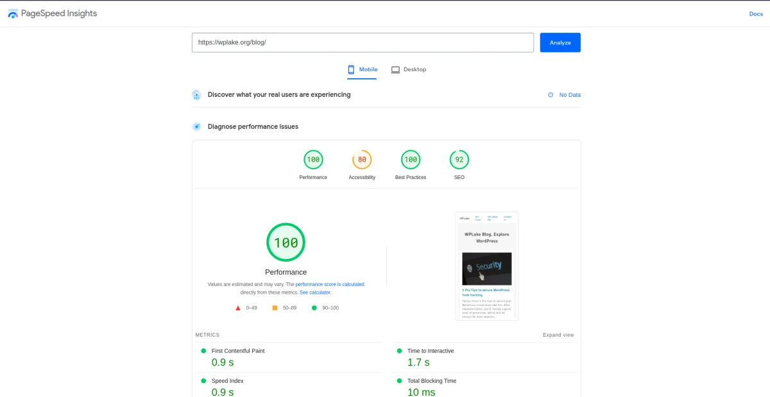Click the 0.9 s First Contentful Paint value
Image resolution: width=770 pixels, height=397 pixels.
223,362
